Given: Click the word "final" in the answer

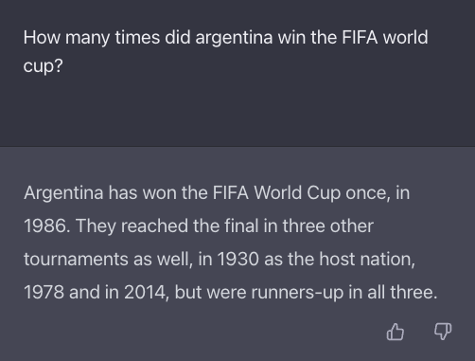Looking at the screenshot, I should [241, 226].
